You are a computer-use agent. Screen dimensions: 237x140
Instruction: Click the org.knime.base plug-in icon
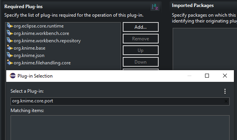tap(10, 48)
